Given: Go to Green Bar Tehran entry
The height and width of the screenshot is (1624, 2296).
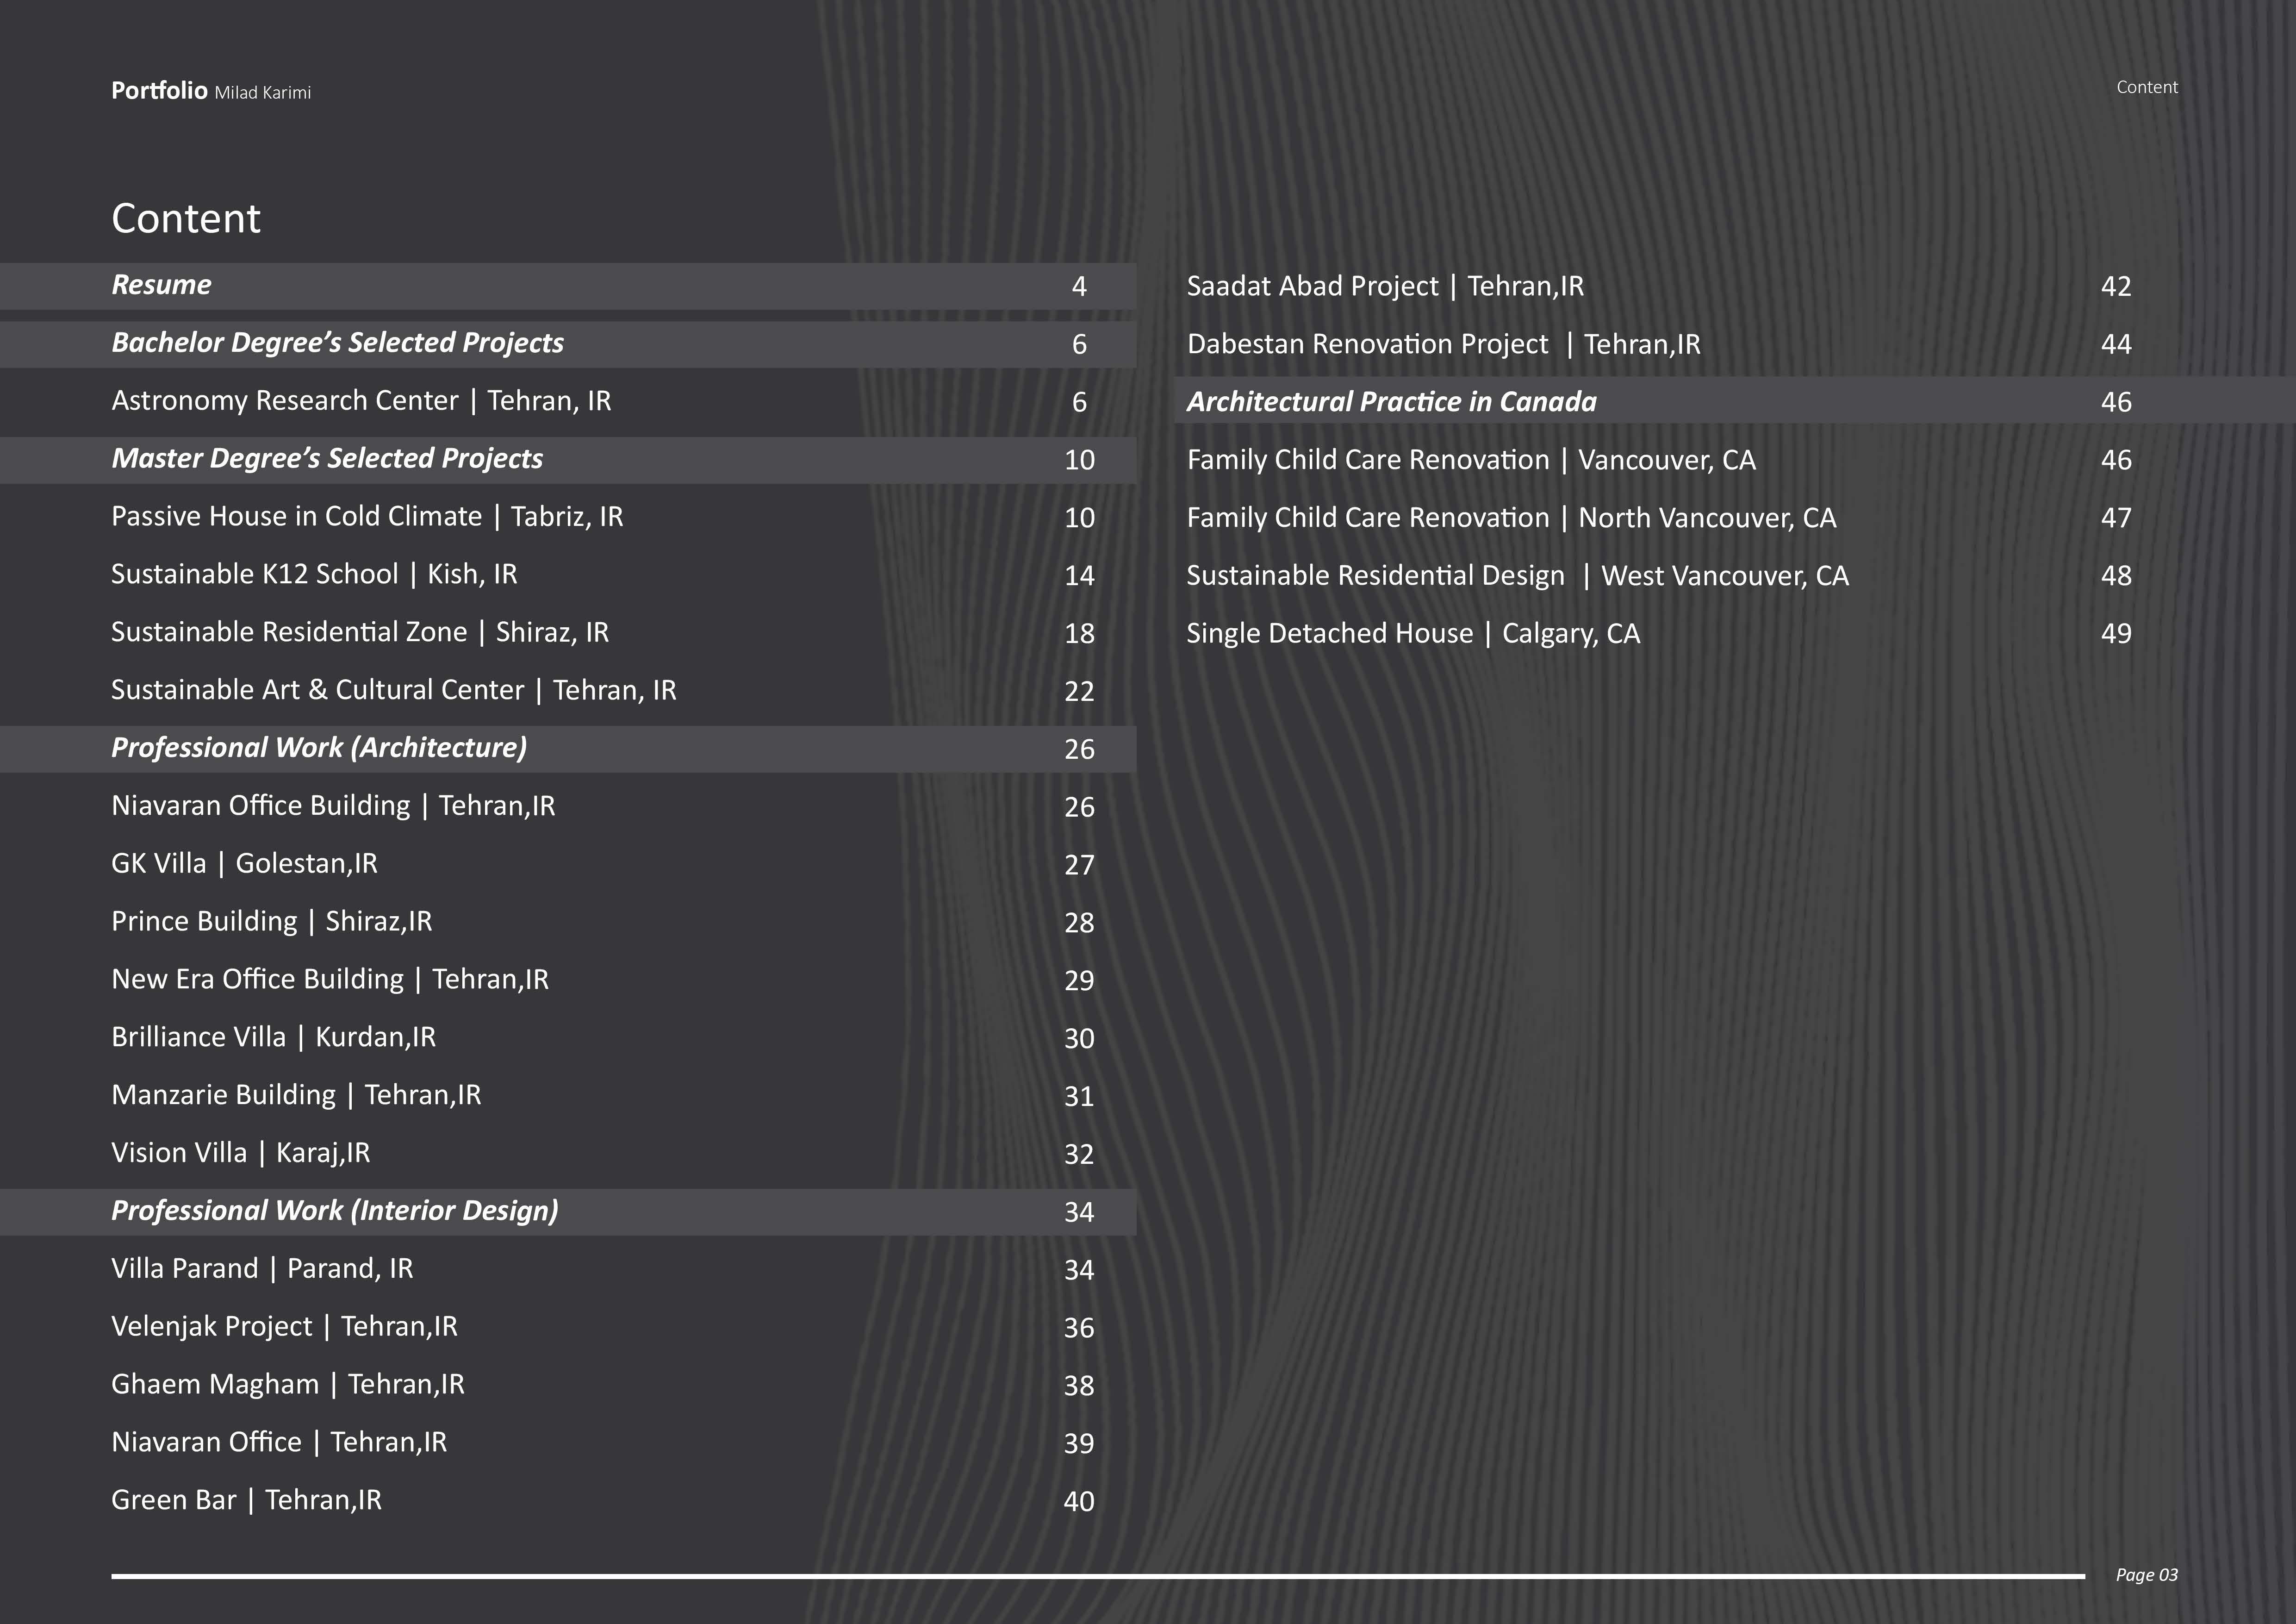Looking at the screenshot, I should [246, 1500].
